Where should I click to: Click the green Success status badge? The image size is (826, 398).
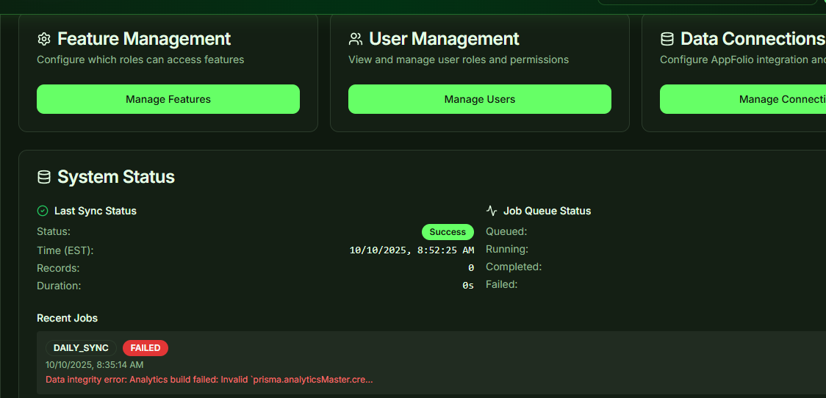(x=448, y=232)
